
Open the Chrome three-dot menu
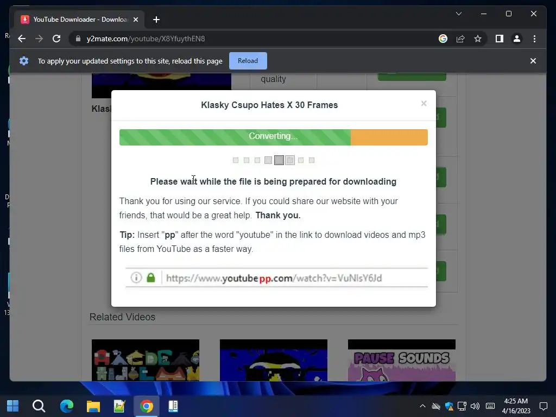534,39
